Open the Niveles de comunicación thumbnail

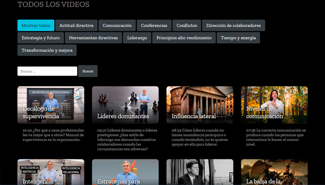pyautogui.click(x=274, y=105)
